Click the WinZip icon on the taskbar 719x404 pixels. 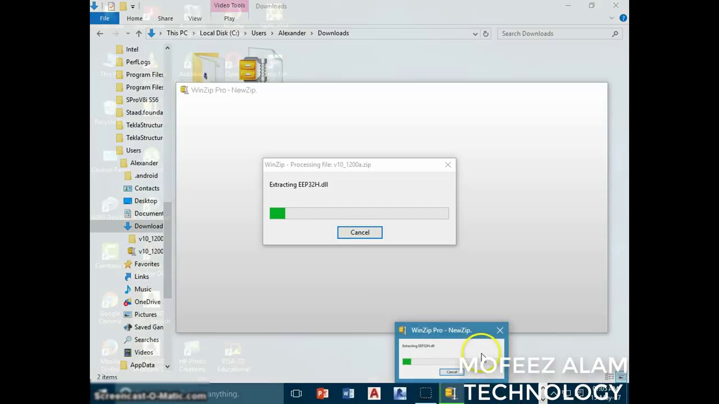point(450,393)
